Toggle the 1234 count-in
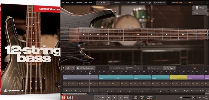Viewport: 209px width, 100px height. click(126, 98)
